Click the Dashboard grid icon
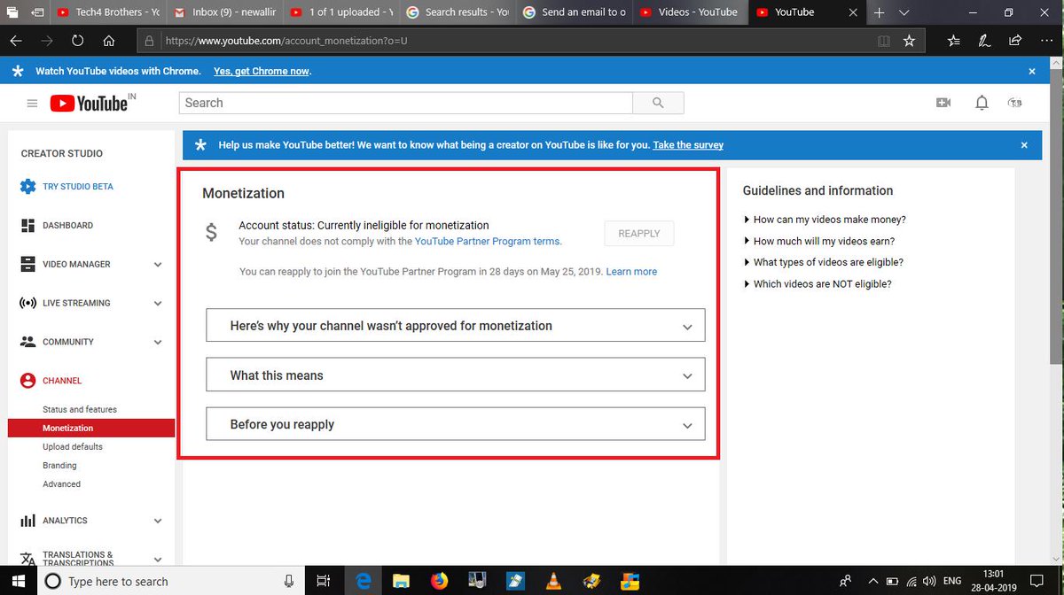Screen dimensions: 1064x595 [x=27, y=226]
